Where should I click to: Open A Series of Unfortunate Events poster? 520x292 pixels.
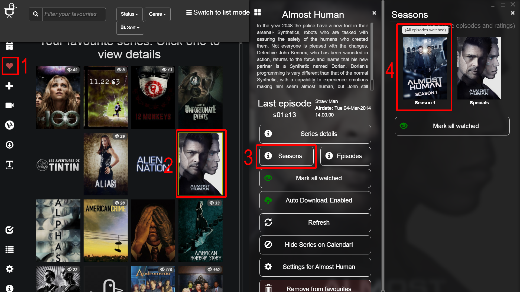(200, 97)
